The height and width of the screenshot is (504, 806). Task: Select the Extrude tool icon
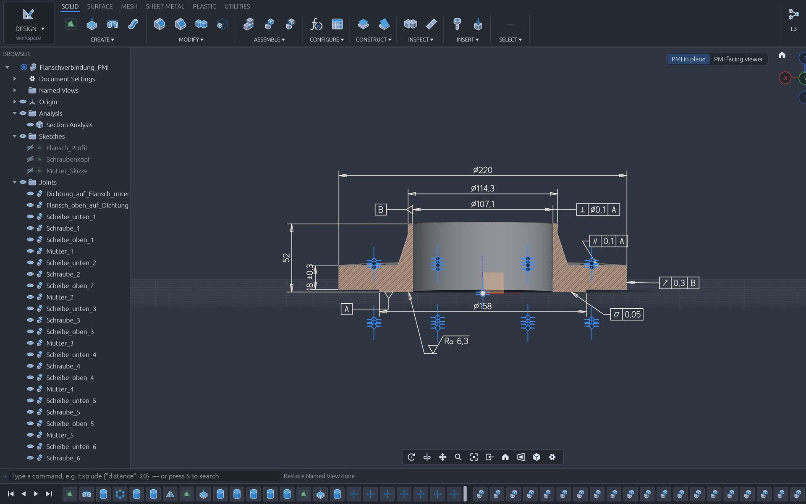point(92,24)
